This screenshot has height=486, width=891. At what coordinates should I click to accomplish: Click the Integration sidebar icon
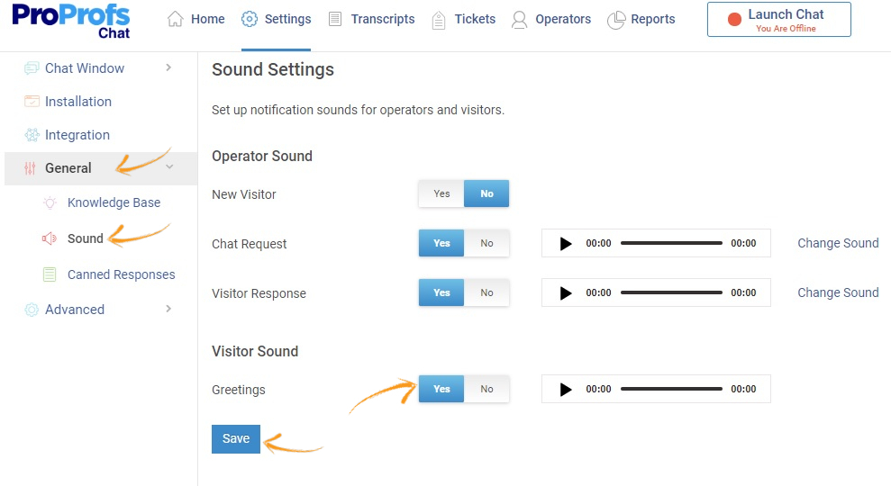pos(32,135)
